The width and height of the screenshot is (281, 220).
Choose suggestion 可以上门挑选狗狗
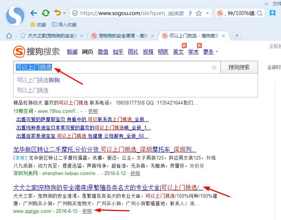(x=38, y=80)
